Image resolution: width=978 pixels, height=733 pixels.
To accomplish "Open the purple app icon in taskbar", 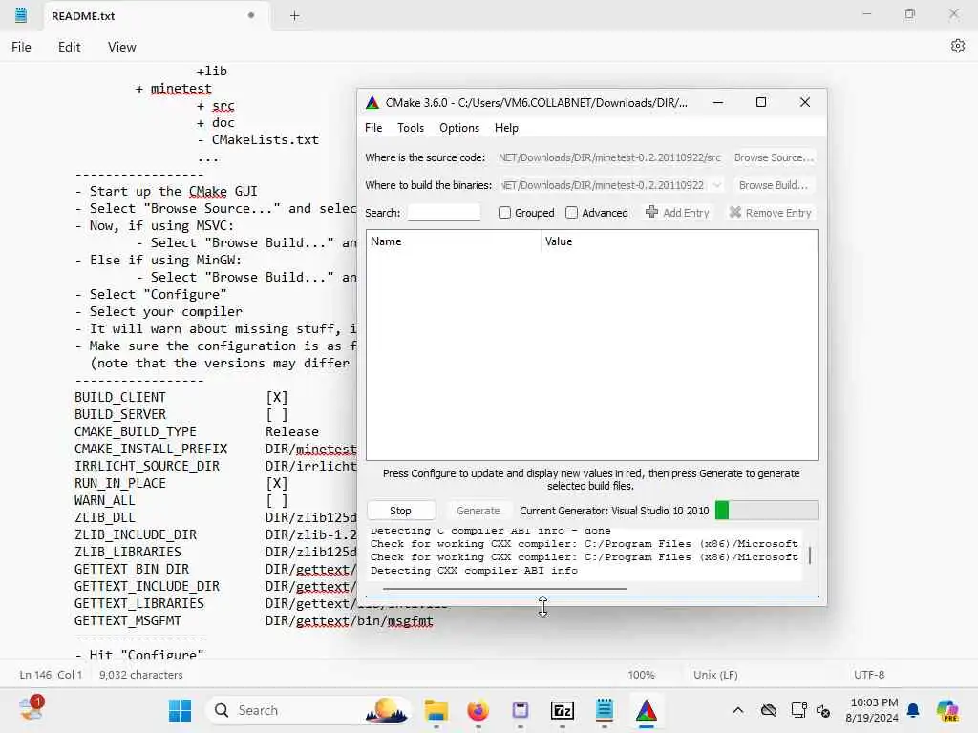I will tap(521, 710).
